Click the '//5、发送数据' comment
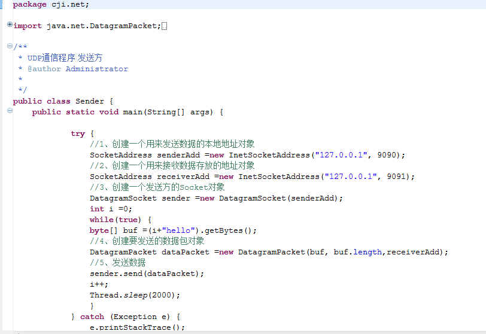486x334 pixels. (x=118, y=263)
